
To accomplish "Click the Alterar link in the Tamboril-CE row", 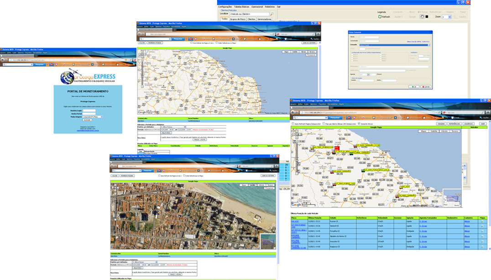I will 467,226.
